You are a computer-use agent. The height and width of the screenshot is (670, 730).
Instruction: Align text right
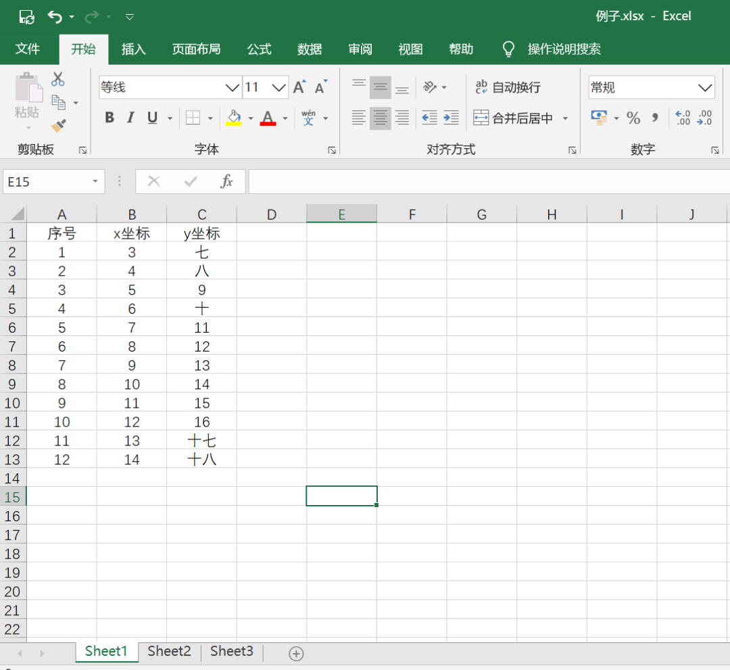click(x=402, y=118)
